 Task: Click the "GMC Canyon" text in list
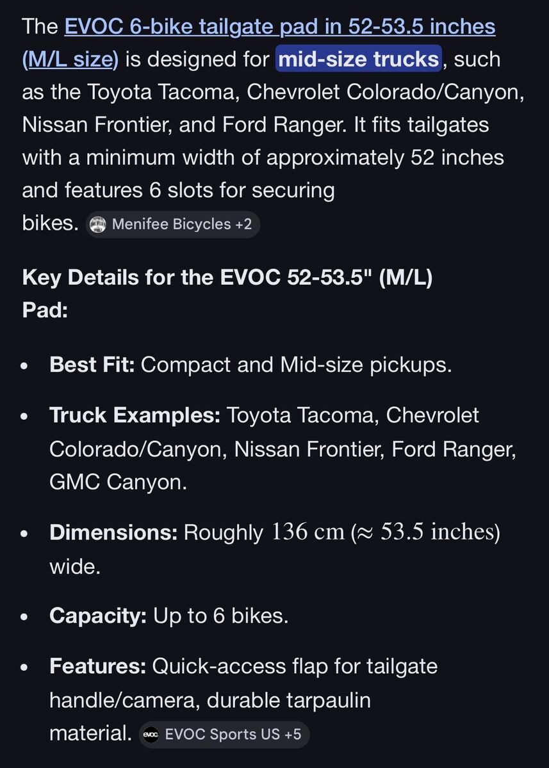(x=117, y=482)
